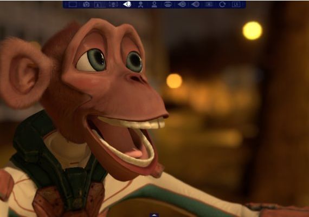The height and width of the screenshot is (217, 309).
Task: Expand the bottom panel handle arrow
Action: coord(154,215)
